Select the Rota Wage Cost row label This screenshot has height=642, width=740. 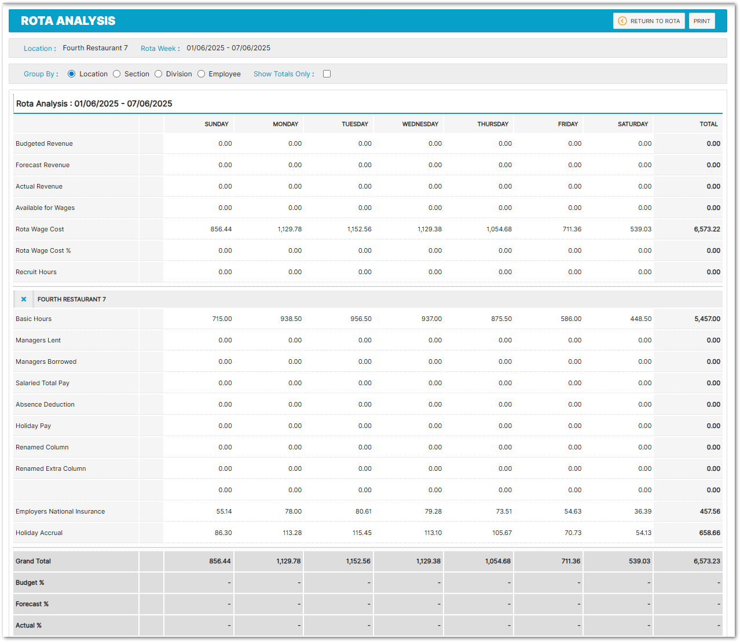pos(40,230)
